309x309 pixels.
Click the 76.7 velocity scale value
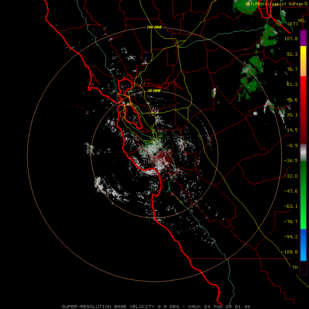click(x=292, y=69)
